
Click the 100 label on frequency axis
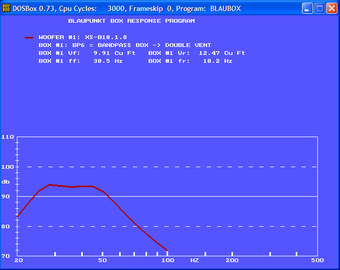168,261
